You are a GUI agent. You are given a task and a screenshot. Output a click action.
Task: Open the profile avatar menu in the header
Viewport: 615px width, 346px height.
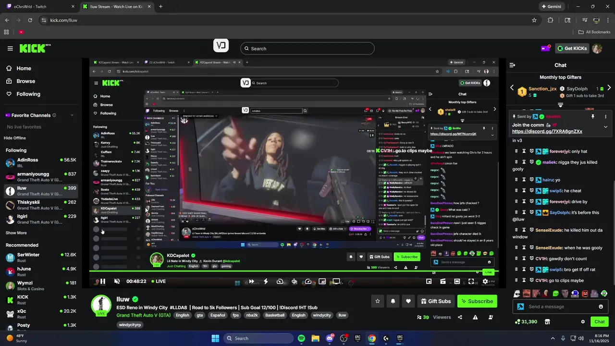[x=597, y=49]
